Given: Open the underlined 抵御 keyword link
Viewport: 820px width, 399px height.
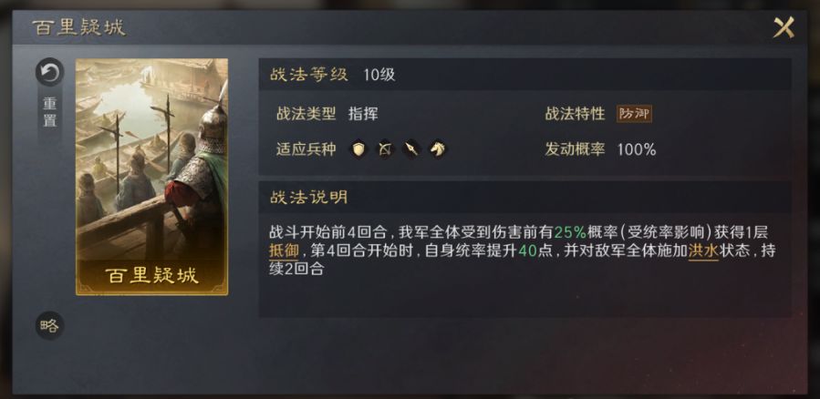Looking at the screenshot, I should [284, 251].
